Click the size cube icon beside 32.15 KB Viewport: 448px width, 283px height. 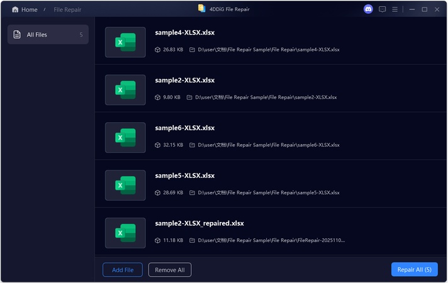click(157, 145)
